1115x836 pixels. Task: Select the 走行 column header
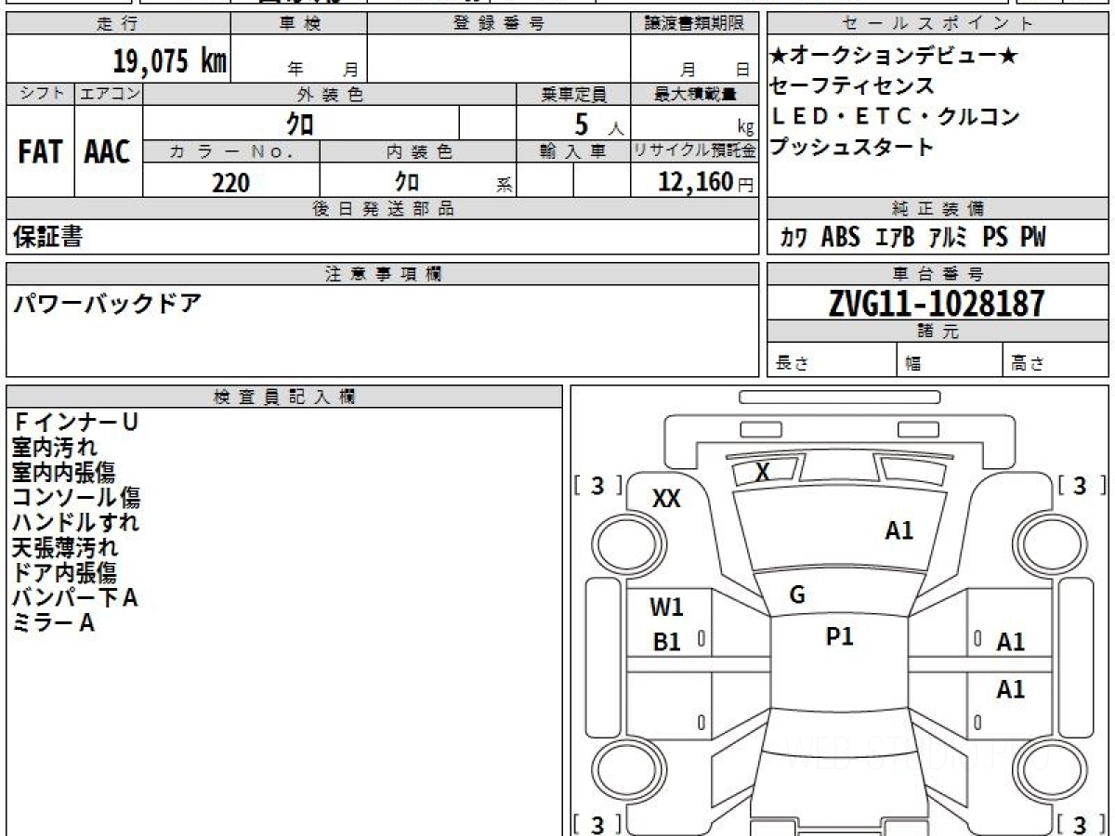117,24
